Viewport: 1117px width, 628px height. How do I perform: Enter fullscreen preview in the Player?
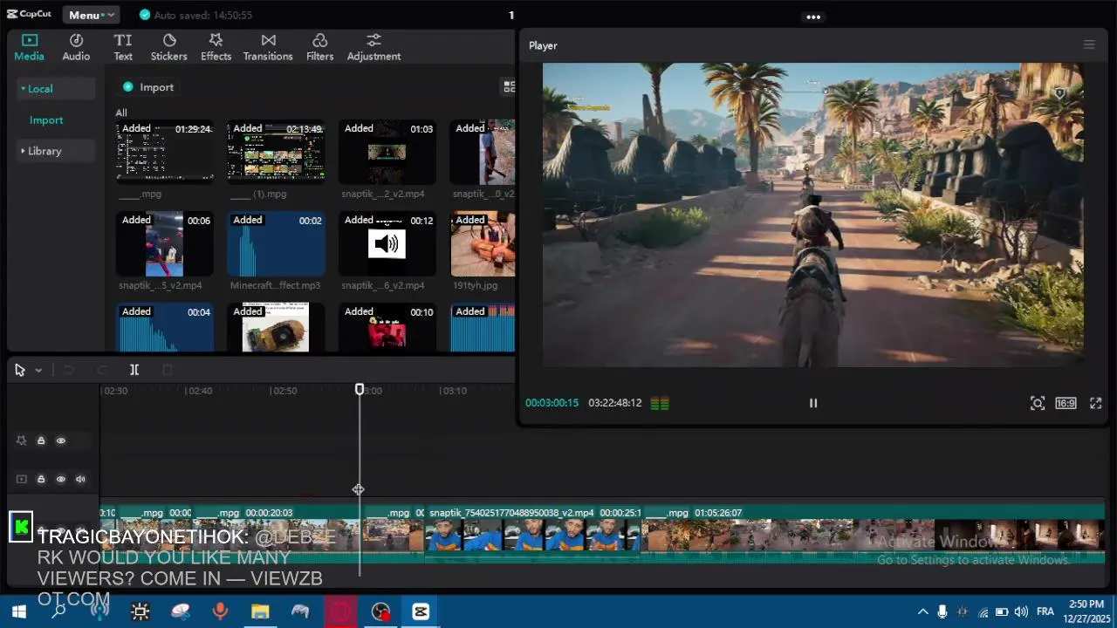point(1096,403)
